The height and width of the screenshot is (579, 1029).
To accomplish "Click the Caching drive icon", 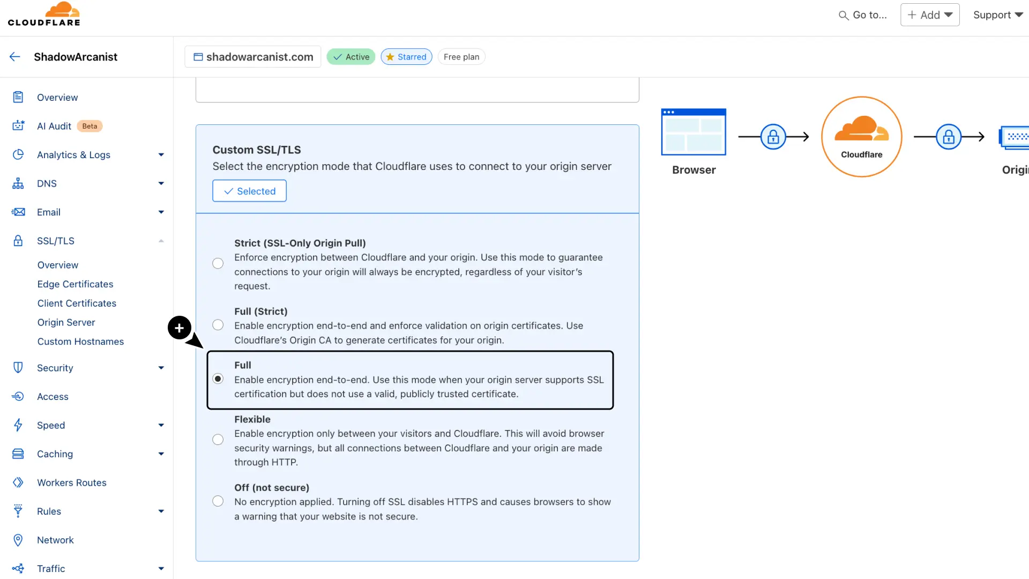I will click(x=18, y=454).
